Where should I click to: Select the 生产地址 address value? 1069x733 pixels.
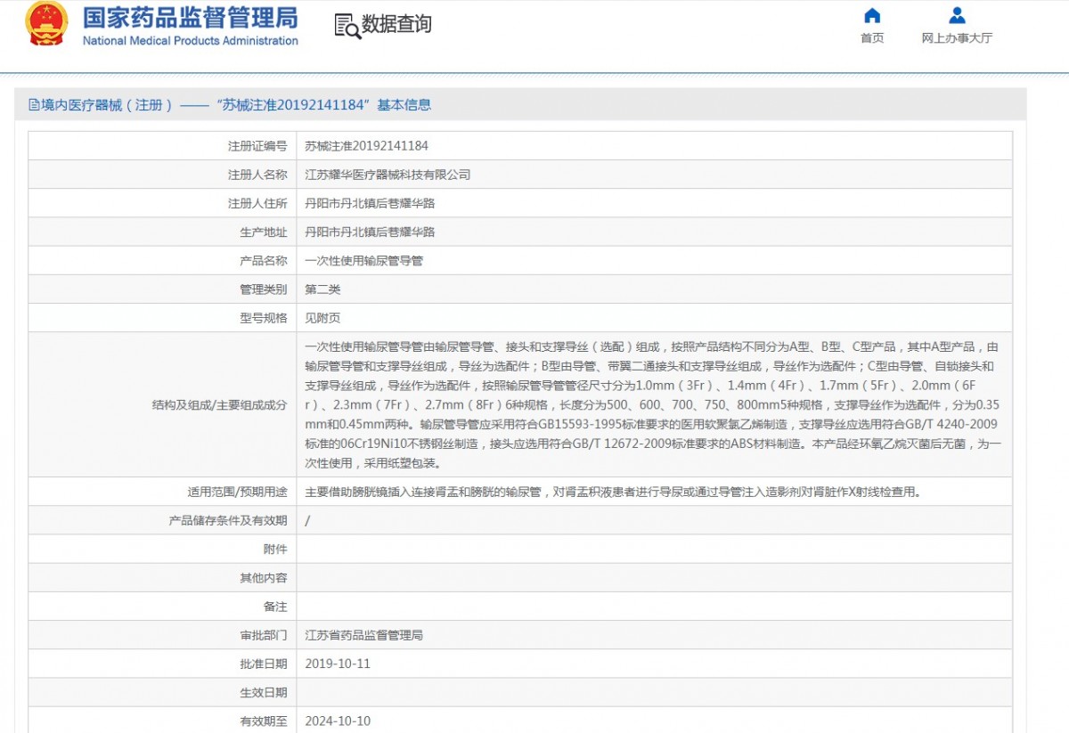coord(370,232)
